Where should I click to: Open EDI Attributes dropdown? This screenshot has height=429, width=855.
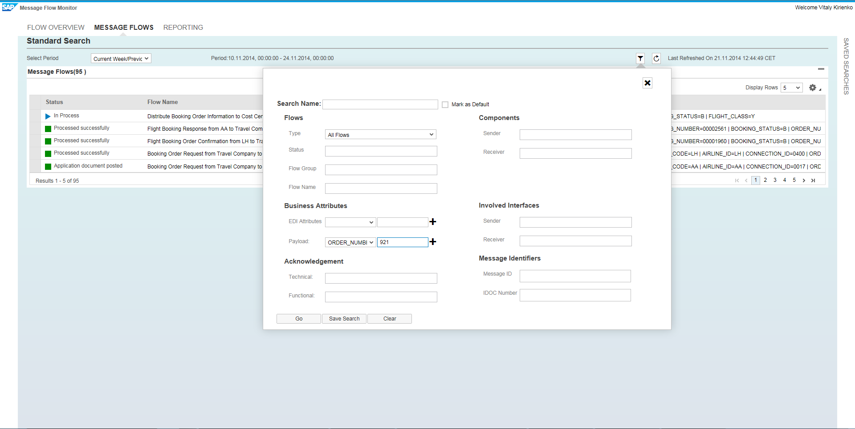350,222
